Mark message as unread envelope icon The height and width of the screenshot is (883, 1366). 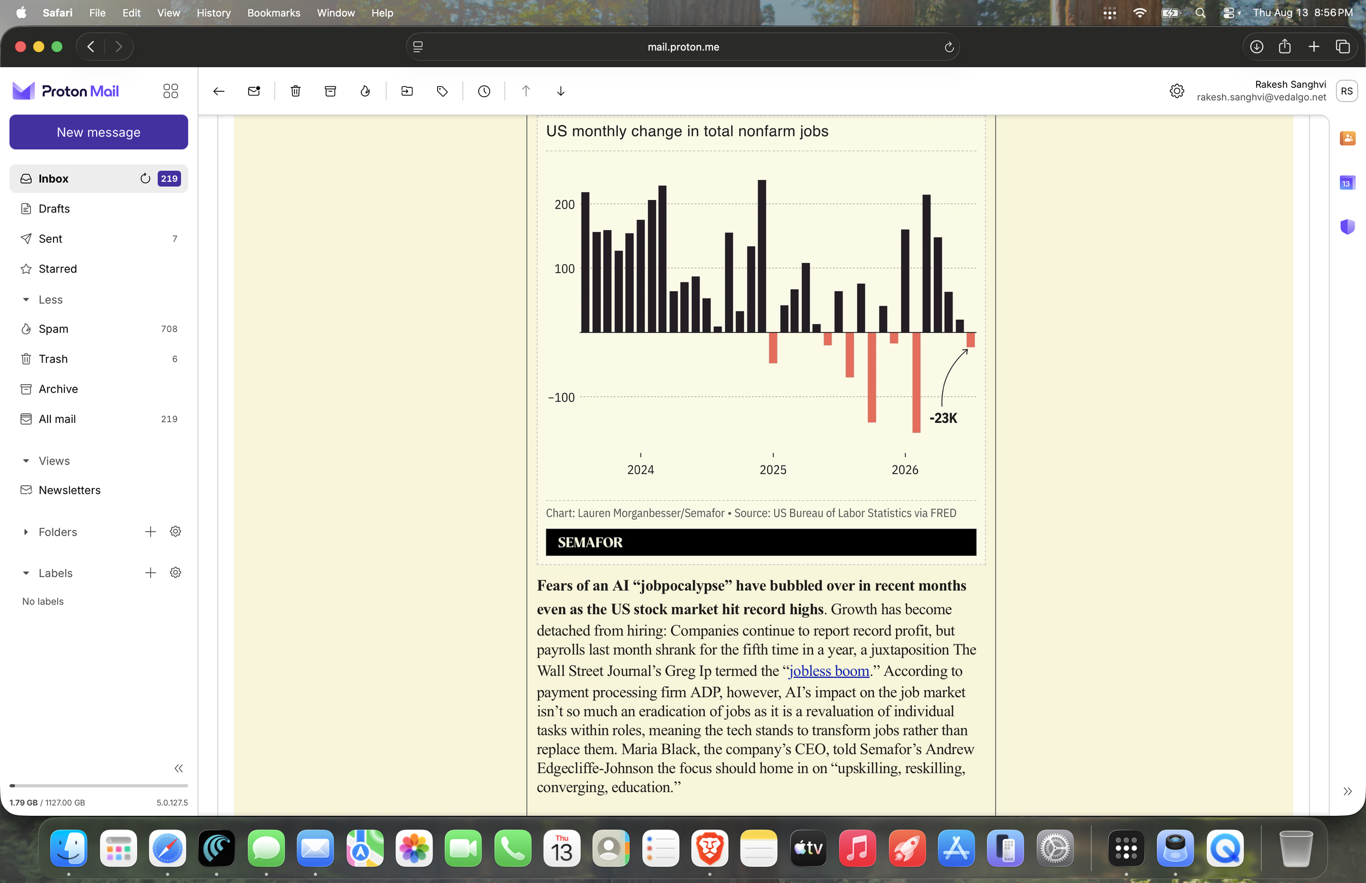254,91
